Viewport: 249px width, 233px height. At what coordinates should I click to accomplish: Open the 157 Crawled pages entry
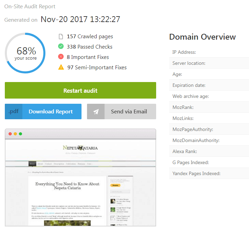point(90,37)
